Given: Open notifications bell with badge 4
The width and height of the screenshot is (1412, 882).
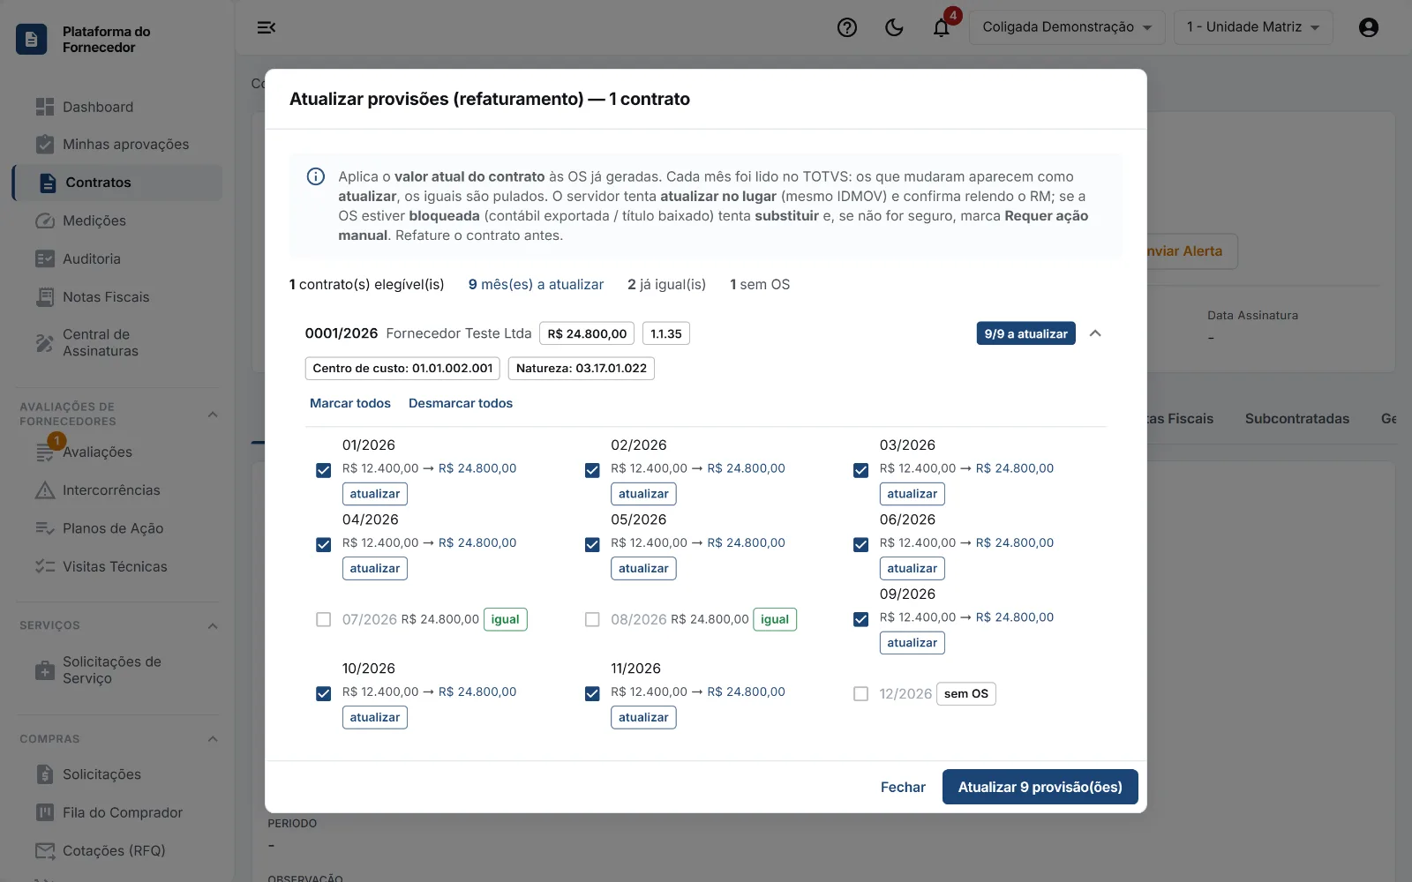Looking at the screenshot, I should [942, 27].
